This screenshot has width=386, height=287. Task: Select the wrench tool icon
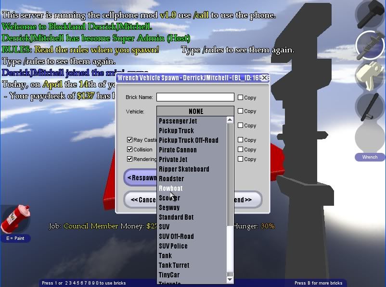pyautogui.click(x=370, y=45)
